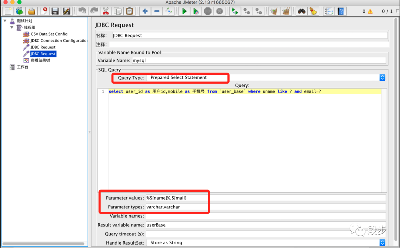Viewport: 400px width, 248px height.
Task: Click Remote Stop All icon
Action: point(247,11)
